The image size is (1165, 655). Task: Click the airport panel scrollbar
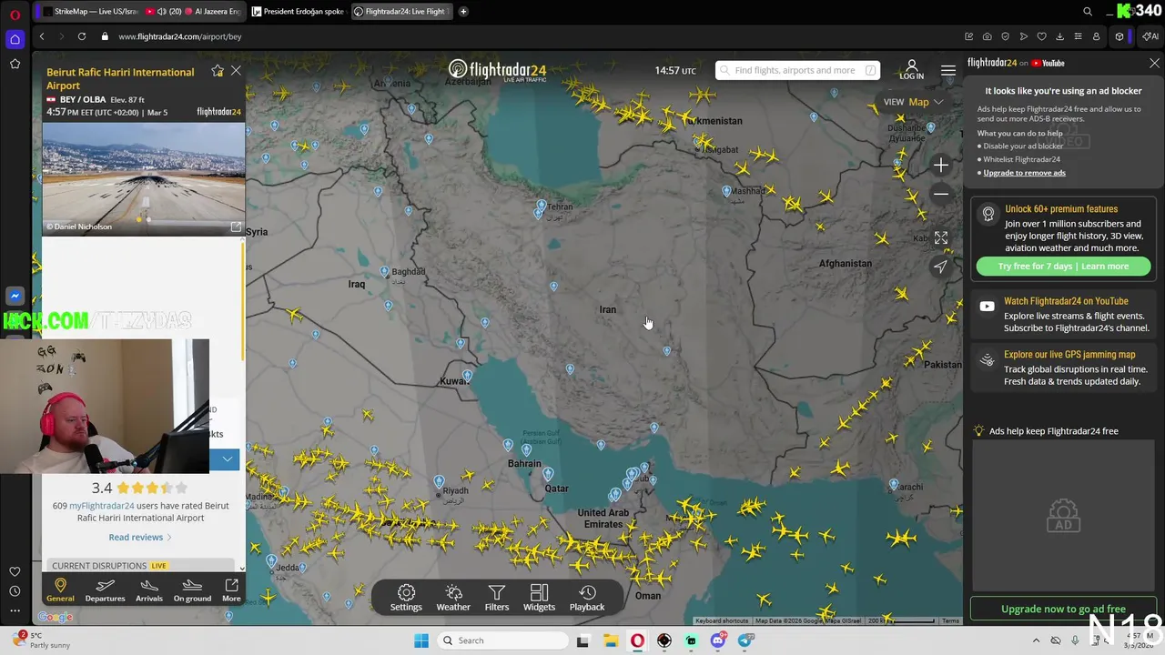coord(243,300)
